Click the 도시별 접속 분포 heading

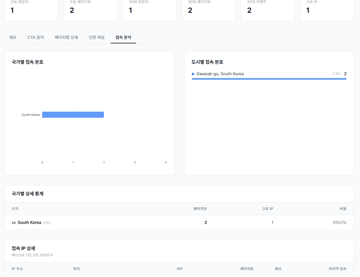tap(207, 62)
